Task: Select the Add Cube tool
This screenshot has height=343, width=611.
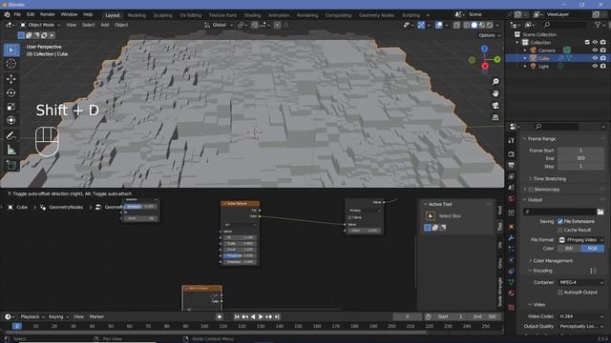Action: [11, 165]
